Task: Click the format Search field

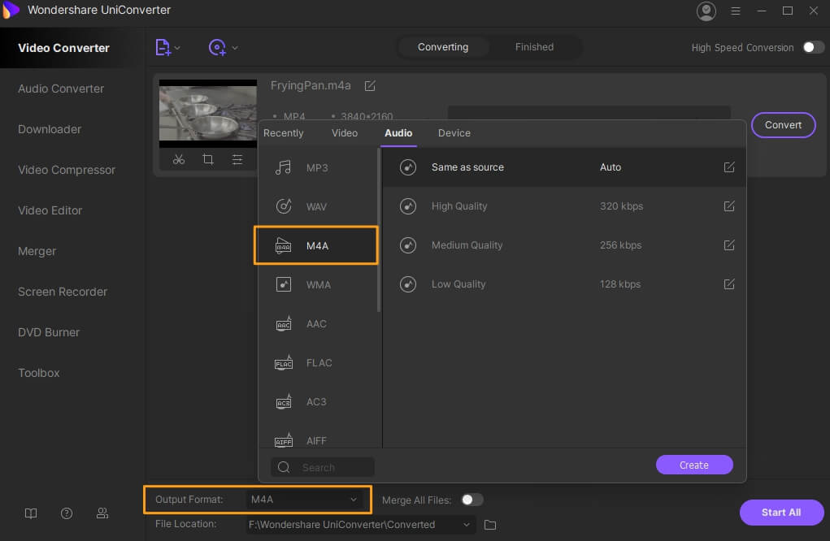Action: point(323,467)
